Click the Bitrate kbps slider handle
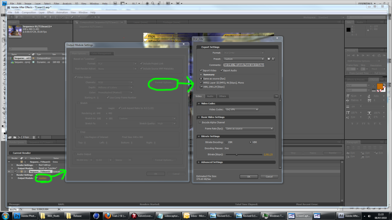392x220 pixels. pos(237,154)
